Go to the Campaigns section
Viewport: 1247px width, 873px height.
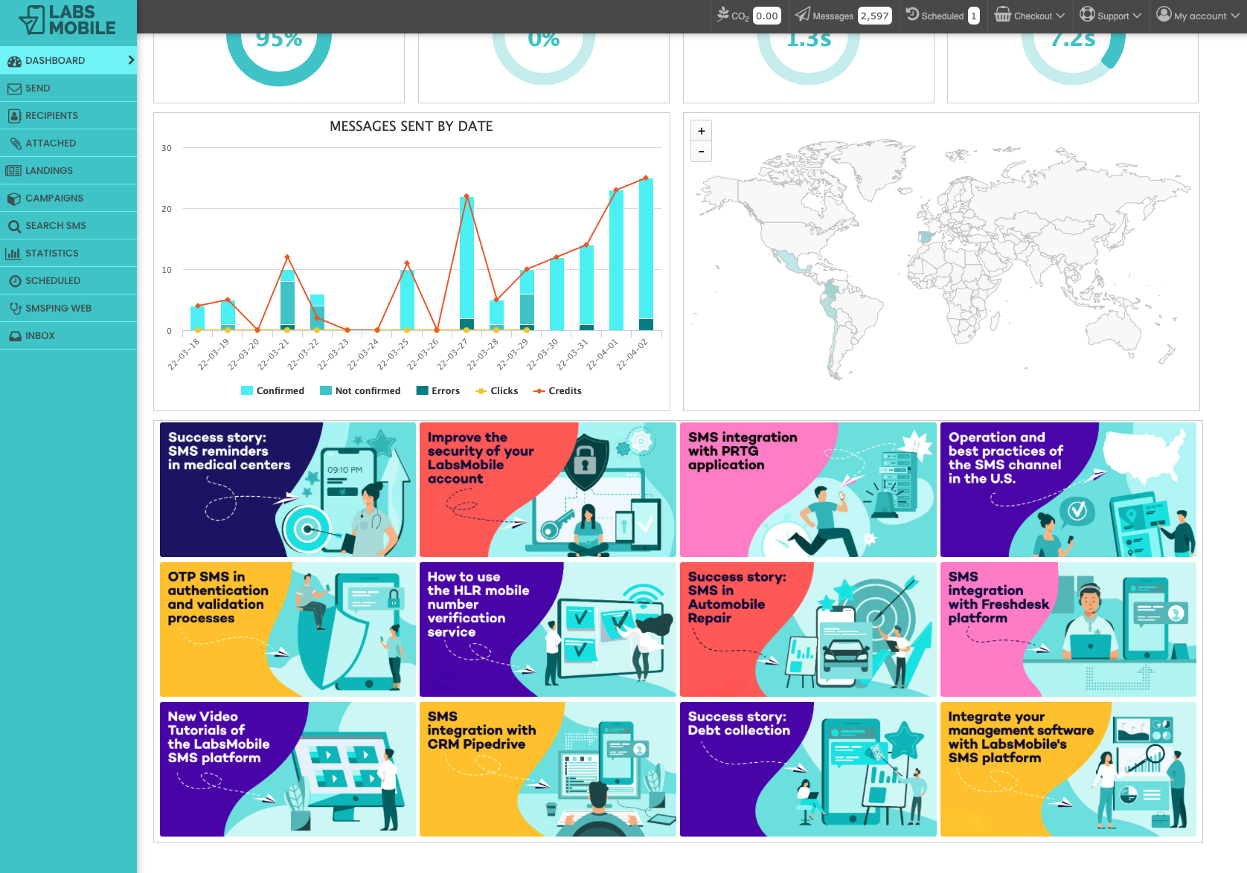point(68,199)
